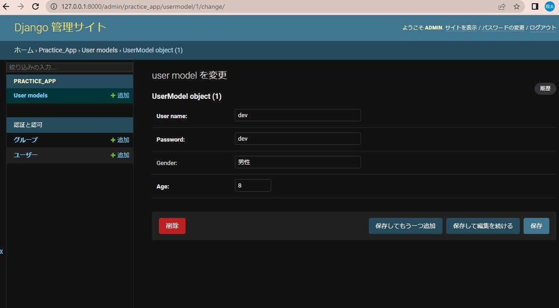Open パスワードの変更 link
This screenshot has width=559, height=308.
point(503,28)
